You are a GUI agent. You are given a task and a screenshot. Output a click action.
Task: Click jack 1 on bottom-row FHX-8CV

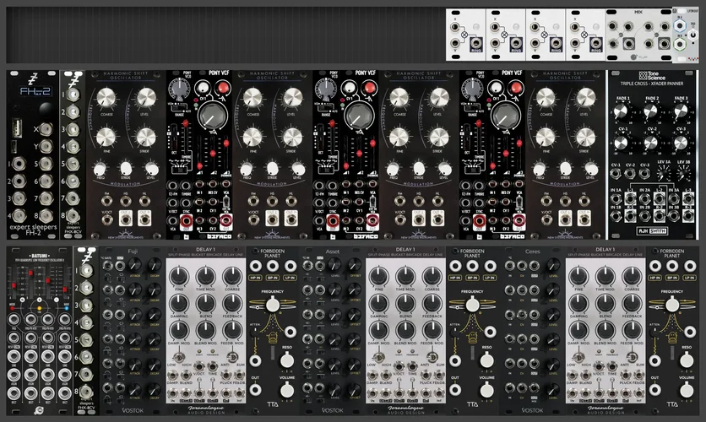[86, 270]
